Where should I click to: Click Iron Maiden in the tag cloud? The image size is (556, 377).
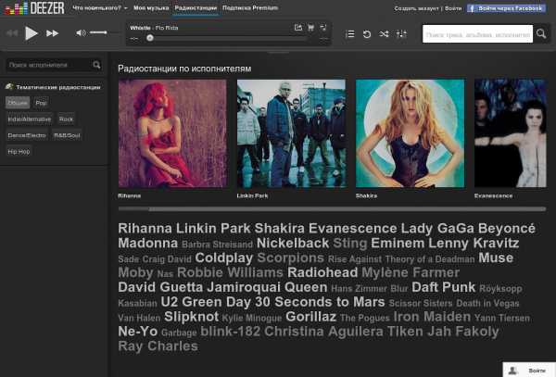click(x=432, y=317)
